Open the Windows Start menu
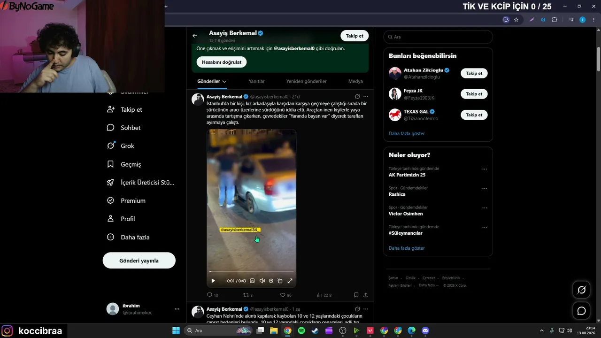Screen dimensions: 601x338 pyautogui.click(x=176, y=330)
